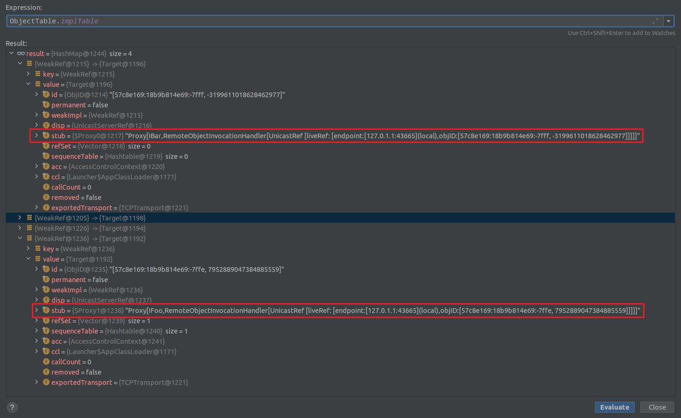Click the field icon next to callCount under Target@1196
Image resolution: width=681 pixels, height=418 pixels.
[x=46, y=187]
